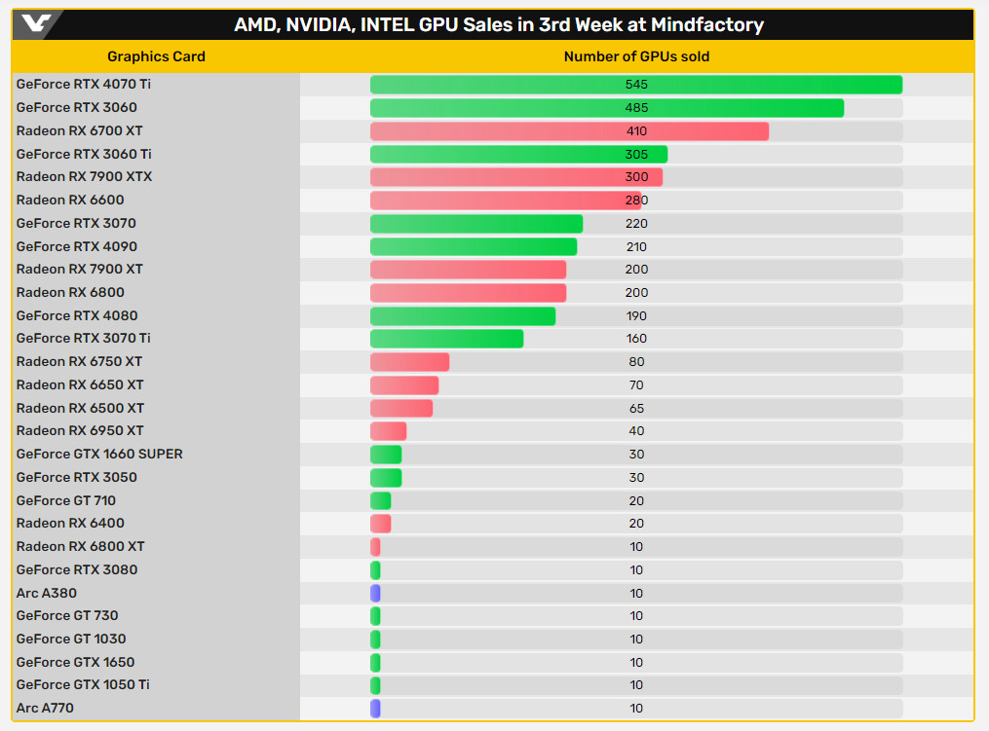Click the chart title about Mindfactory GPU sales
The height and width of the screenshot is (731, 989).
499,25
